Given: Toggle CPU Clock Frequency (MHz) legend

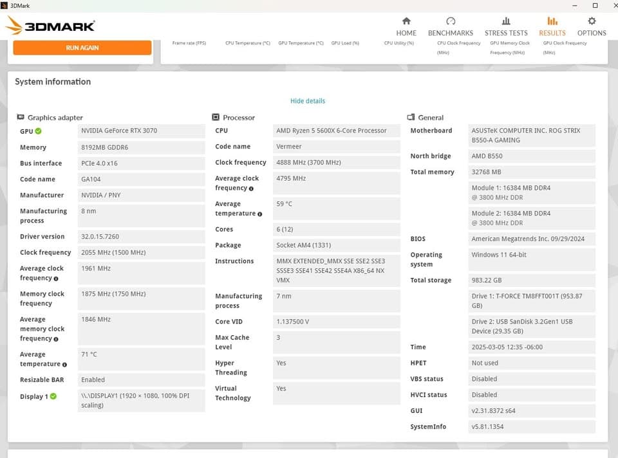Looking at the screenshot, I should pyautogui.click(x=459, y=48).
